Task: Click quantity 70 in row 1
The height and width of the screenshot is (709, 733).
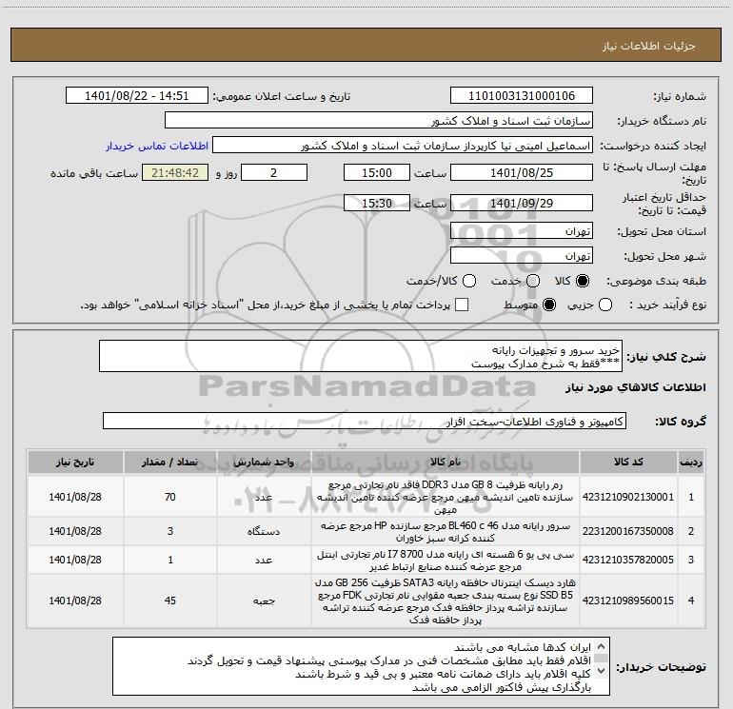Action: click(x=170, y=497)
